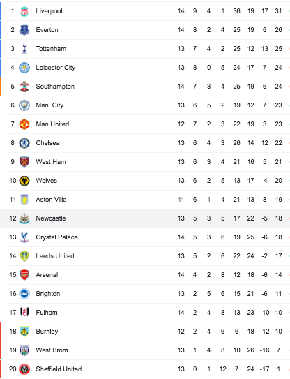The image size is (290, 379).
Task: Click the Tottenham cockerel crest
Action: coord(24,49)
